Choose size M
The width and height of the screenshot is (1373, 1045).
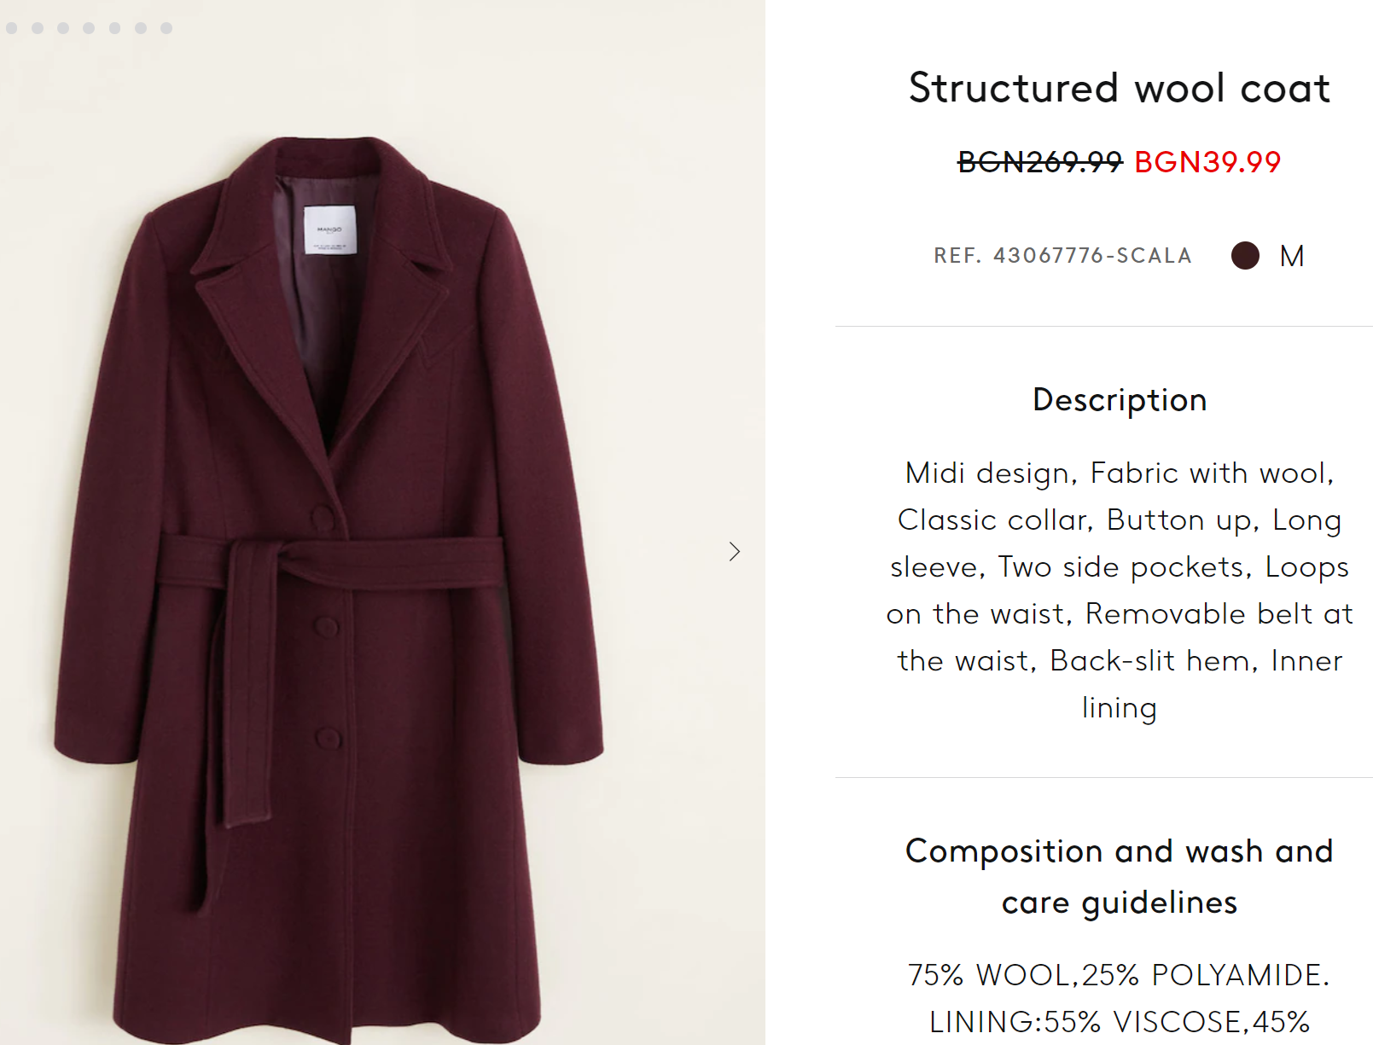pos(1291,256)
